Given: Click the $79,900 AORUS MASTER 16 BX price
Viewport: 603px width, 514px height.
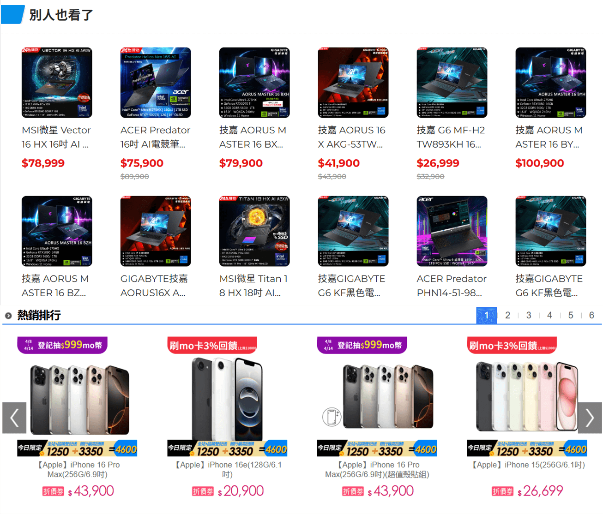Looking at the screenshot, I should click(x=241, y=163).
